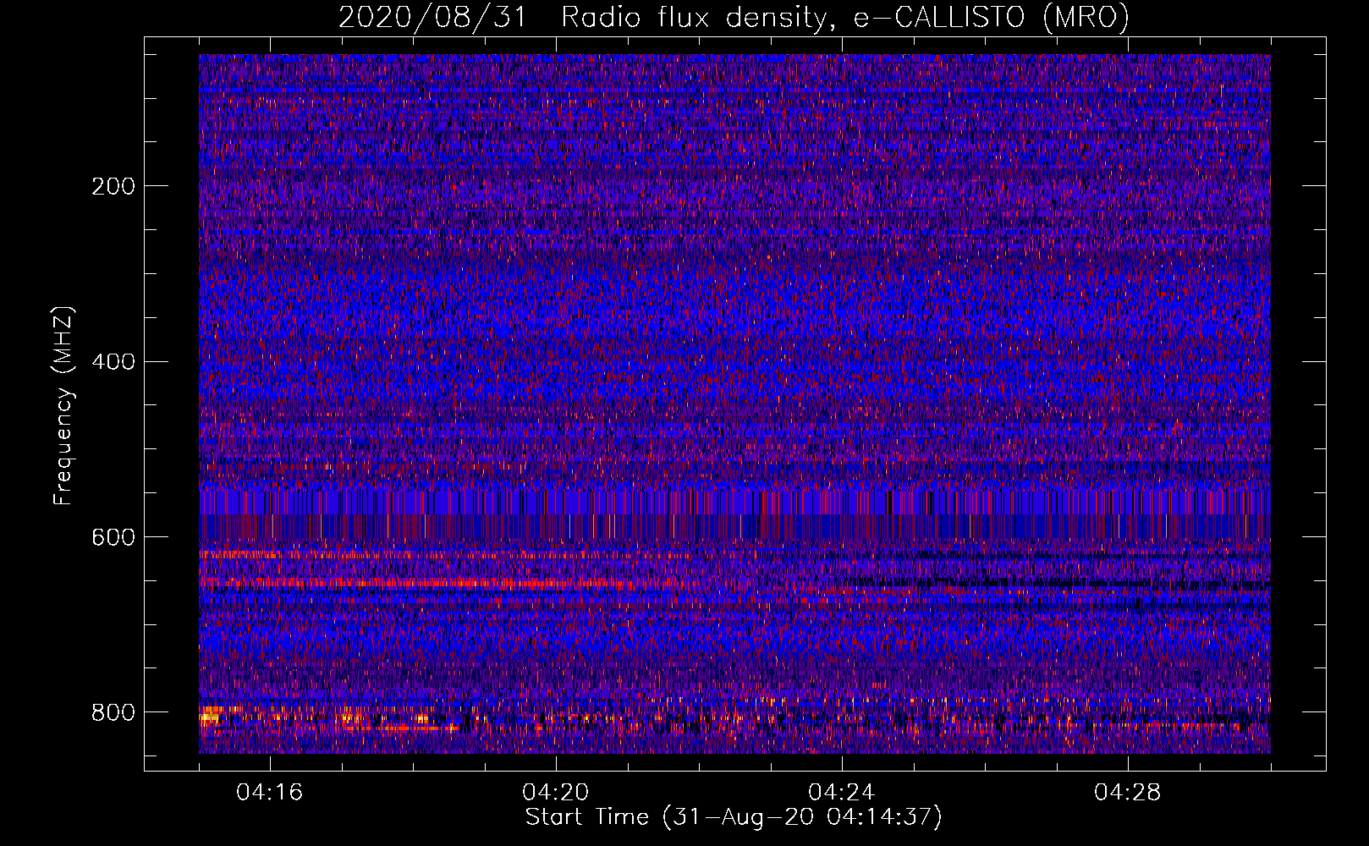This screenshot has width=1369, height=846.
Task: Click the '04:16' time tick label
Action: pos(270,793)
